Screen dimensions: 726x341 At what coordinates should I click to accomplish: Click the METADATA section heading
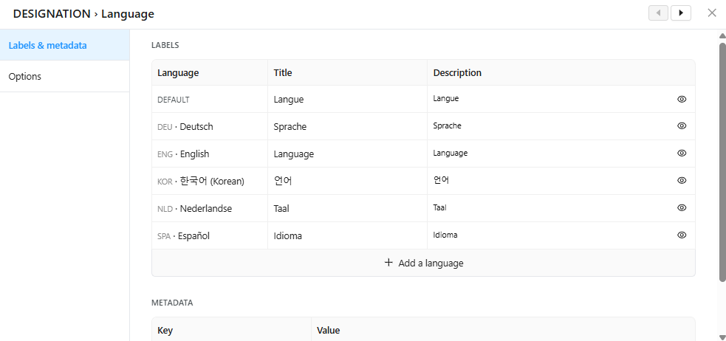point(172,303)
